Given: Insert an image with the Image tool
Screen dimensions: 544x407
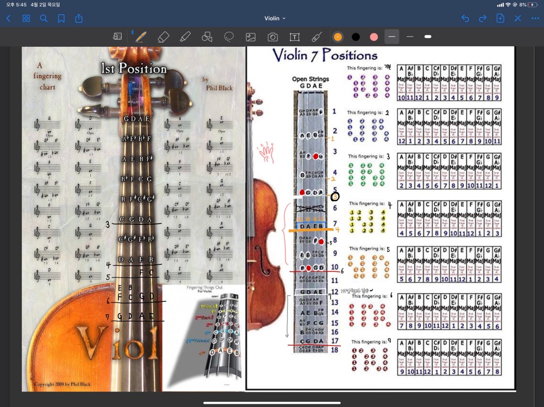Looking at the screenshot, I should (x=251, y=37).
